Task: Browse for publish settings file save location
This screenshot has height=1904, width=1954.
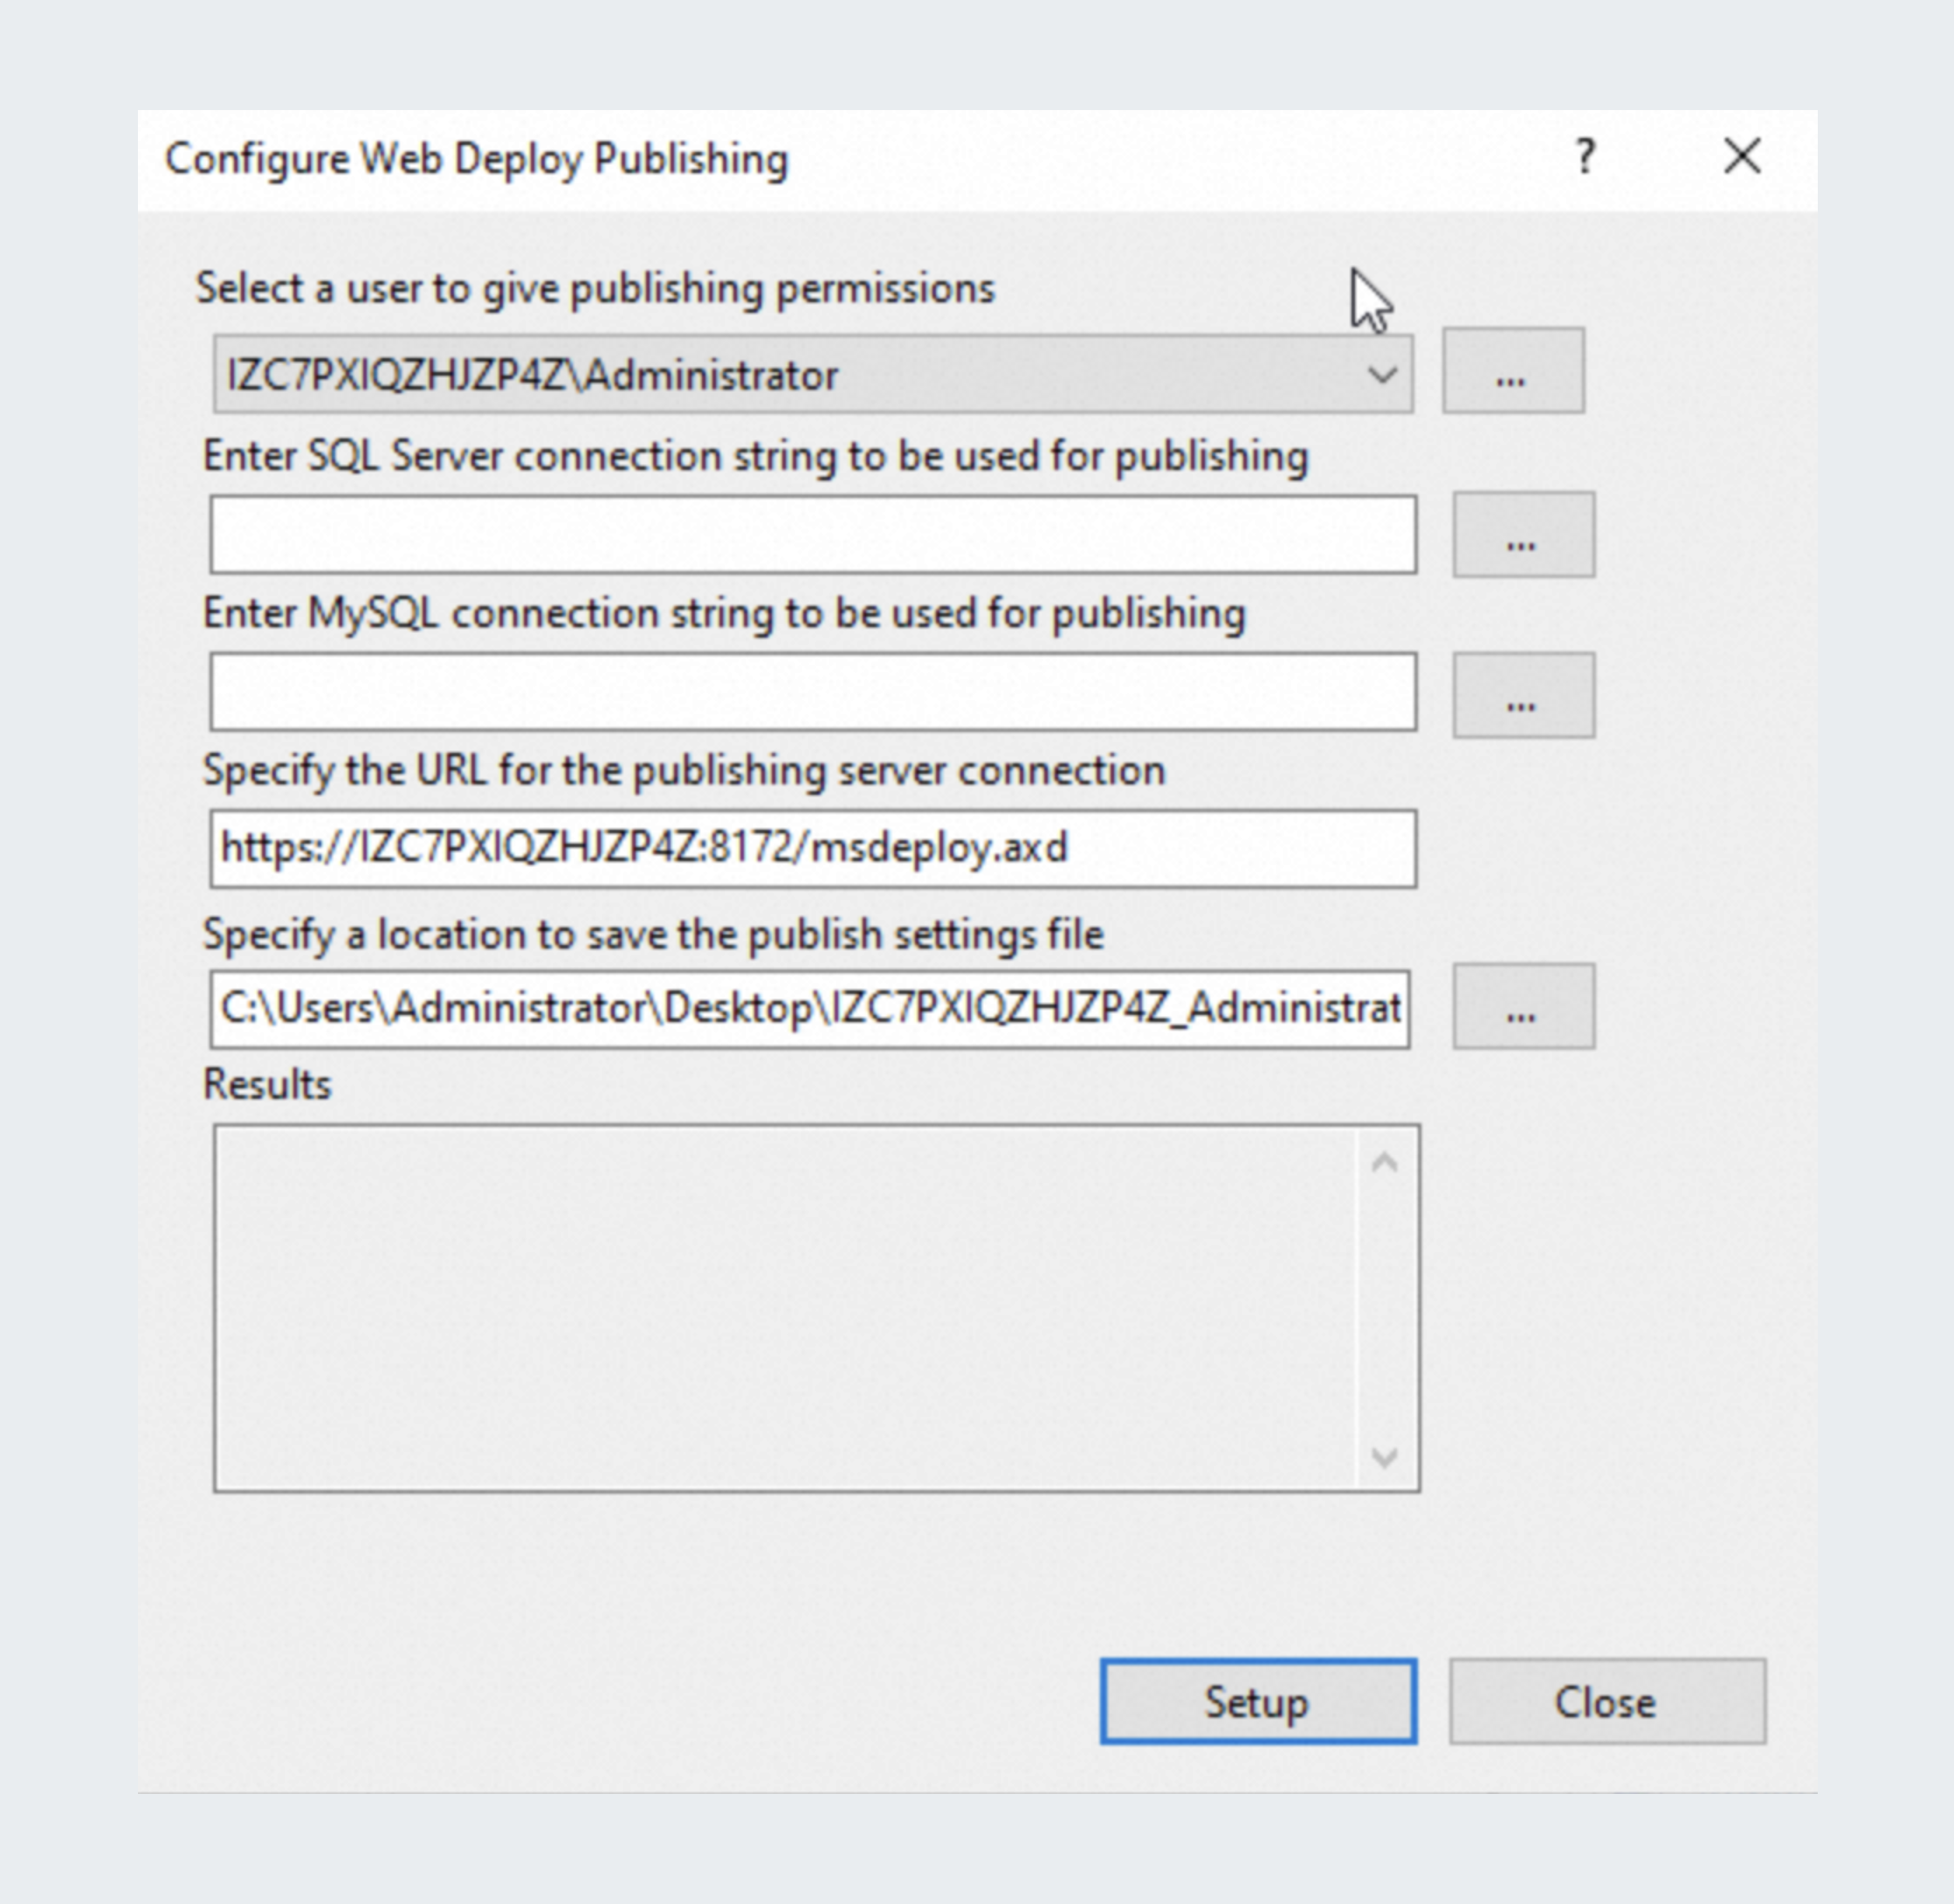Action: [x=1524, y=1006]
